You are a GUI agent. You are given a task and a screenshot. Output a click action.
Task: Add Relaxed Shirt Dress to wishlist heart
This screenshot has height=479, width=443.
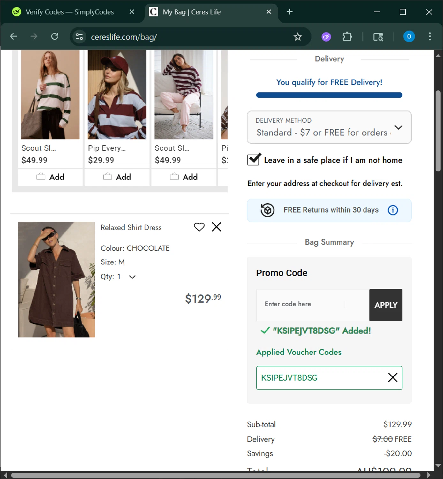pos(199,227)
